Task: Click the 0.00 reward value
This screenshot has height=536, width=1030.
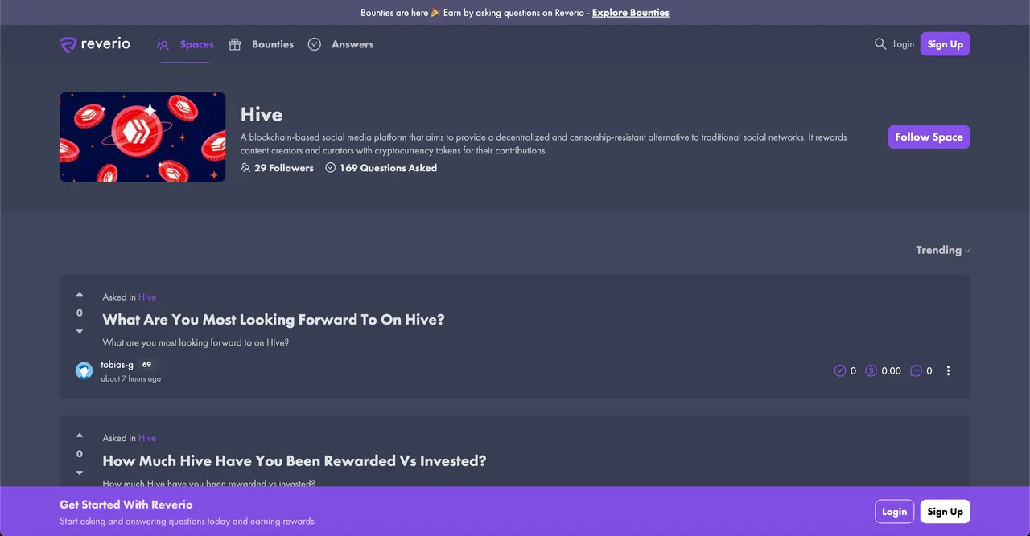Action: click(892, 370)
